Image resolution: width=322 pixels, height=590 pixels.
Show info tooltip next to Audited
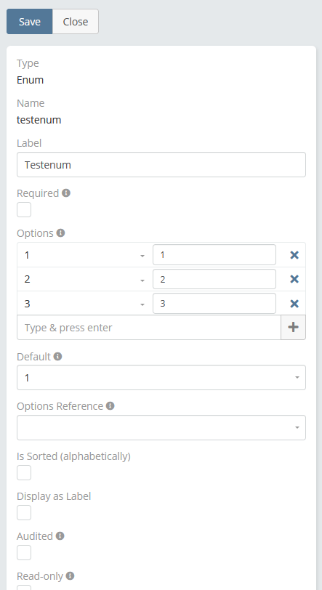(60, 536)
